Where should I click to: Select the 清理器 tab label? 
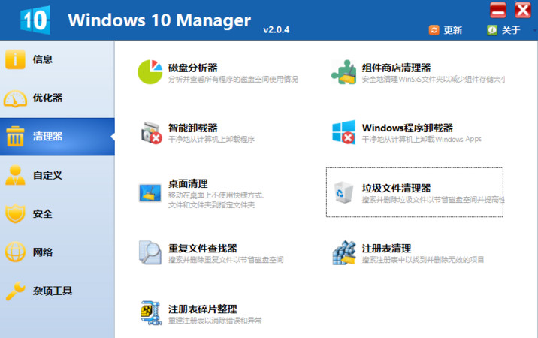coord(47,137)
